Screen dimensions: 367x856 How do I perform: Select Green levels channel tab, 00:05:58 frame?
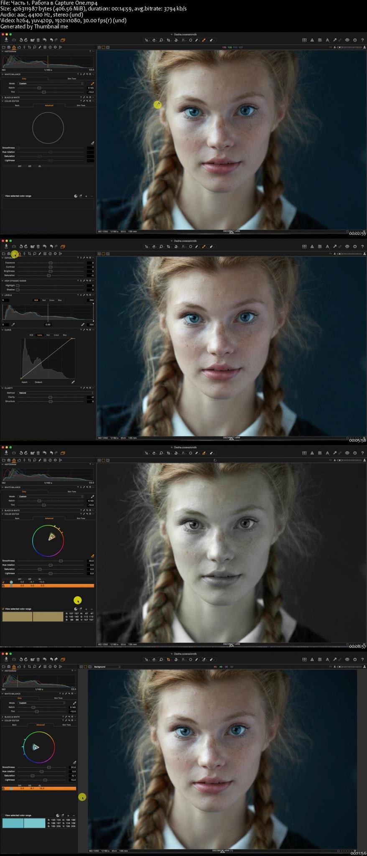(x=52, y=300)
